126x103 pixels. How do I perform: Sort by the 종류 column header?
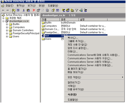coord(69,19)
